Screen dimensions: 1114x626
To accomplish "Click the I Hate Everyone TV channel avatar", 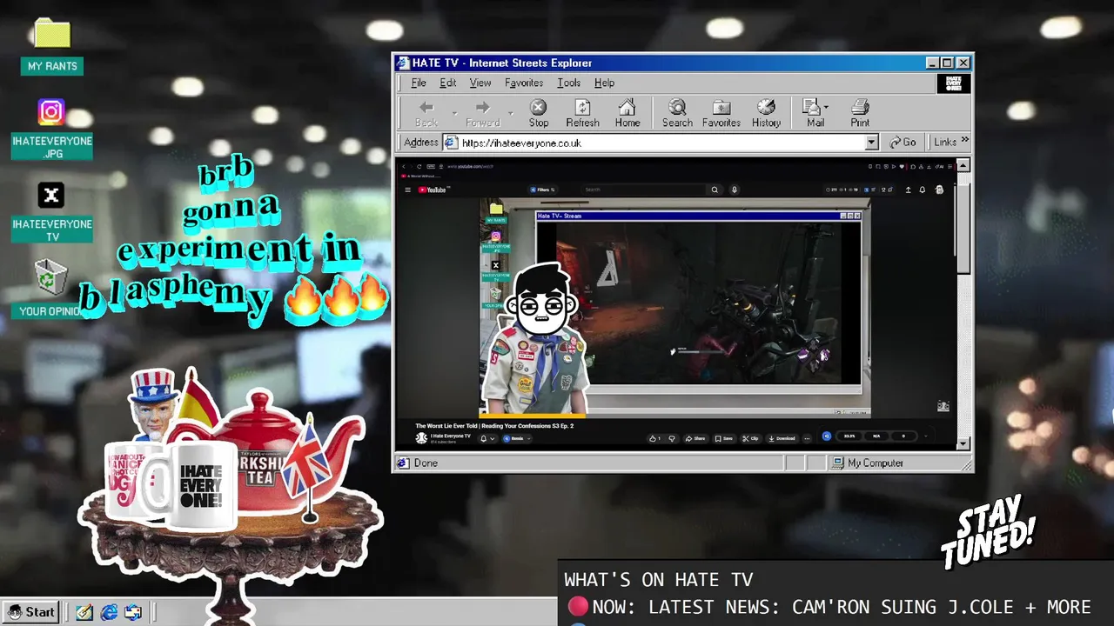I will click(421, 438).
